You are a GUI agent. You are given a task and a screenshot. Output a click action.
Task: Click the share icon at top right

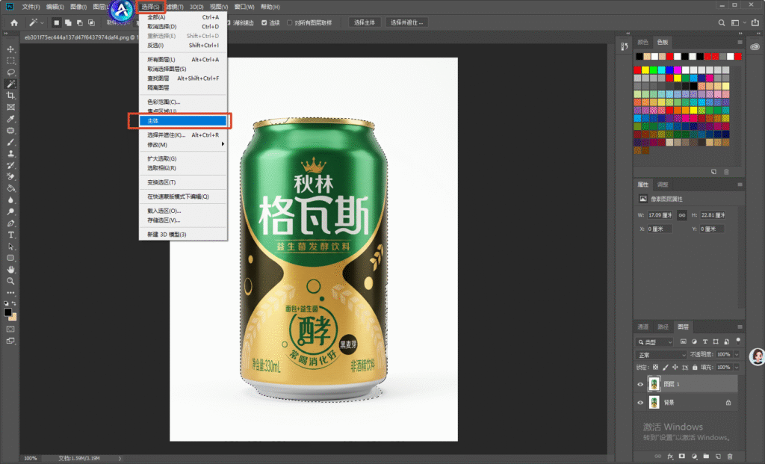click(755, 22)
